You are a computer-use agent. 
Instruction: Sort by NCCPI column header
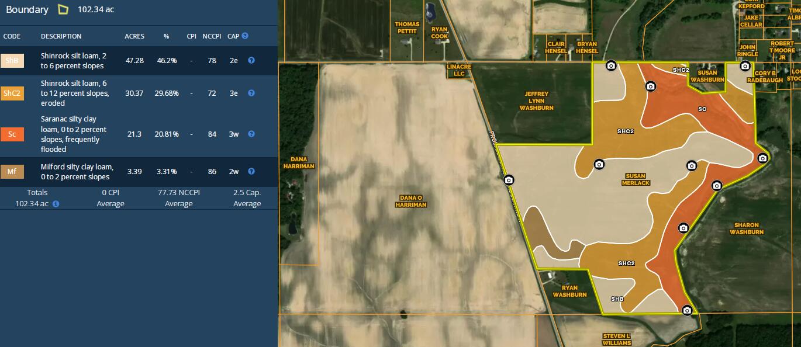pyautogui.click(x=212, y=36)
